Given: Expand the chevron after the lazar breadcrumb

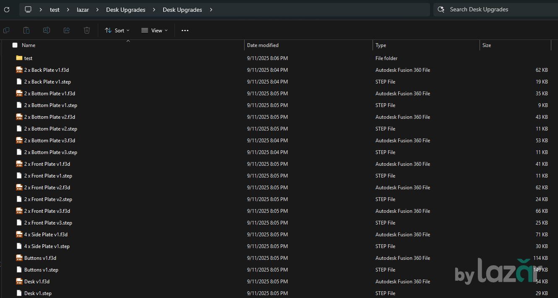Looking at the screenshot, I should click(97, 10).
